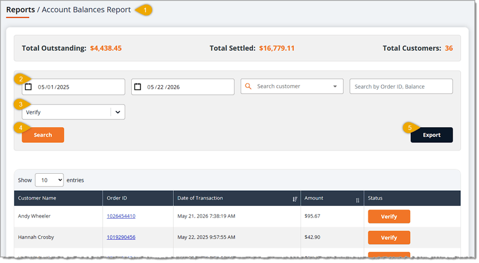The height and width of the screenshot is (263, 479).
Task: Click the Customer Name column header
Action: (x=58, y=198)
